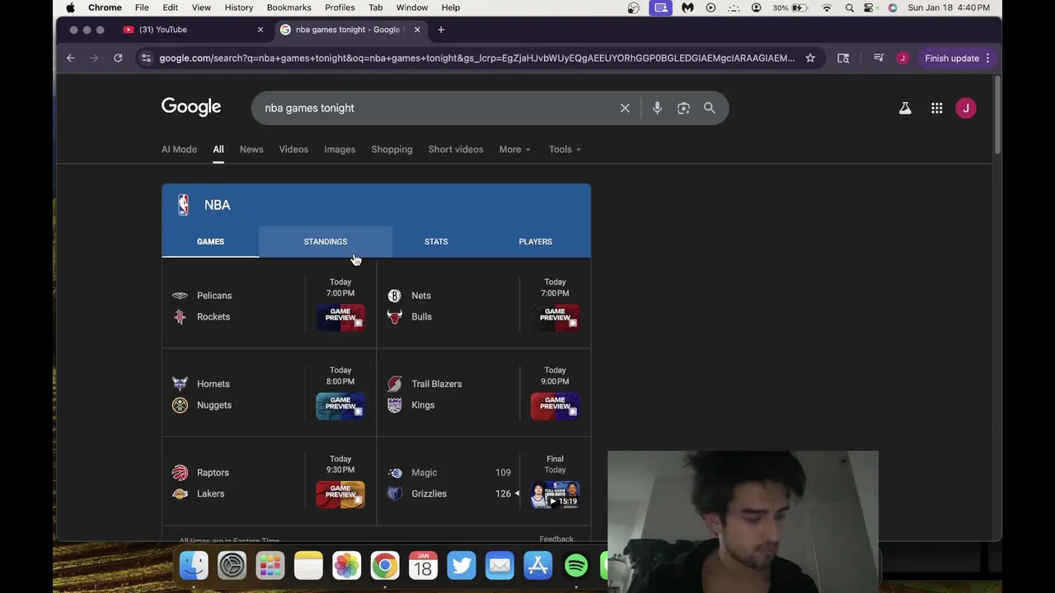Filter results by Images
This screenshot has width=1055, height=593.
click(x=340, y=149)
